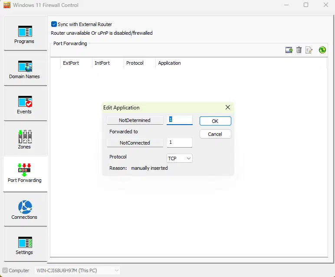This screenshot has width=335, height=277.
Task: Click the NotConnected button
Action: point(135,143)
